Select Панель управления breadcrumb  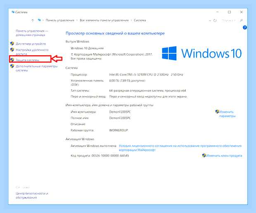60,20
